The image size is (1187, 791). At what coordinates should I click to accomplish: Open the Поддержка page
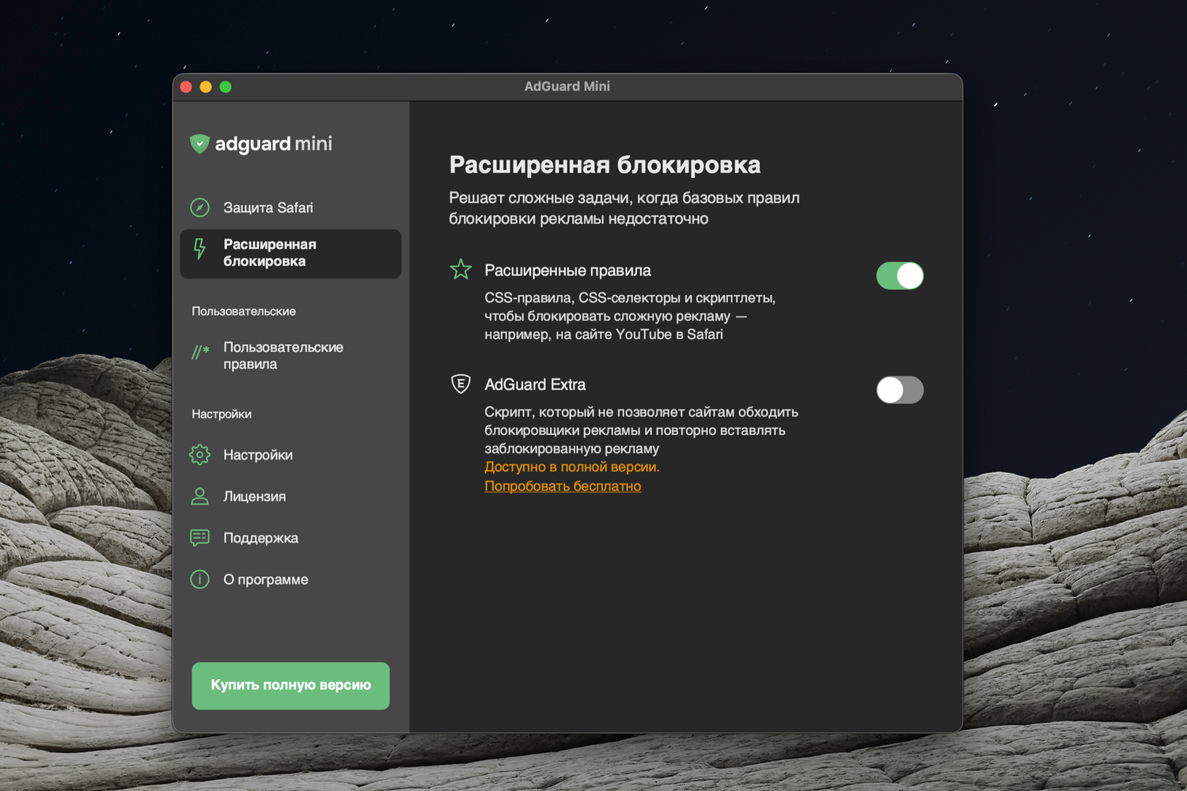point(290,538)
